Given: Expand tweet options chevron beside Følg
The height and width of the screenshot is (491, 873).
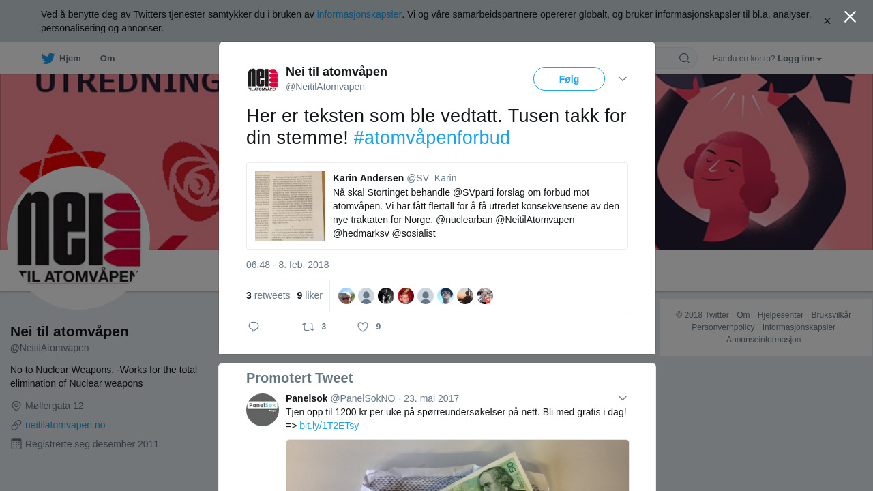Looking at the screenshot, I should coord(623,79).
